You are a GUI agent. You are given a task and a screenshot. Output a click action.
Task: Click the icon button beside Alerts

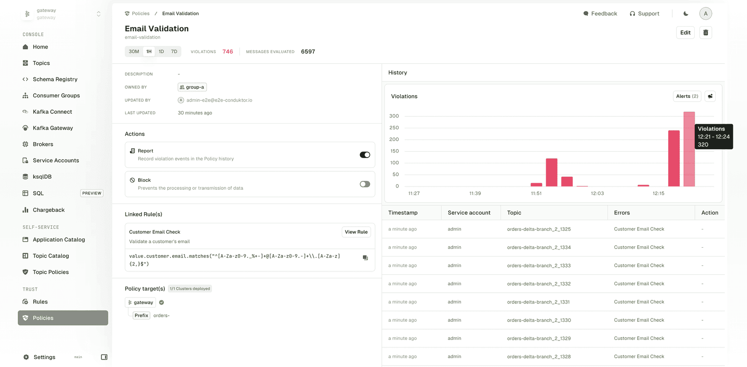(x=710, y=97)
